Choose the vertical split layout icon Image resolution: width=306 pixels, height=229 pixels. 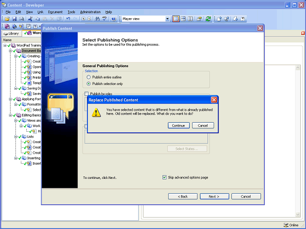190,19
